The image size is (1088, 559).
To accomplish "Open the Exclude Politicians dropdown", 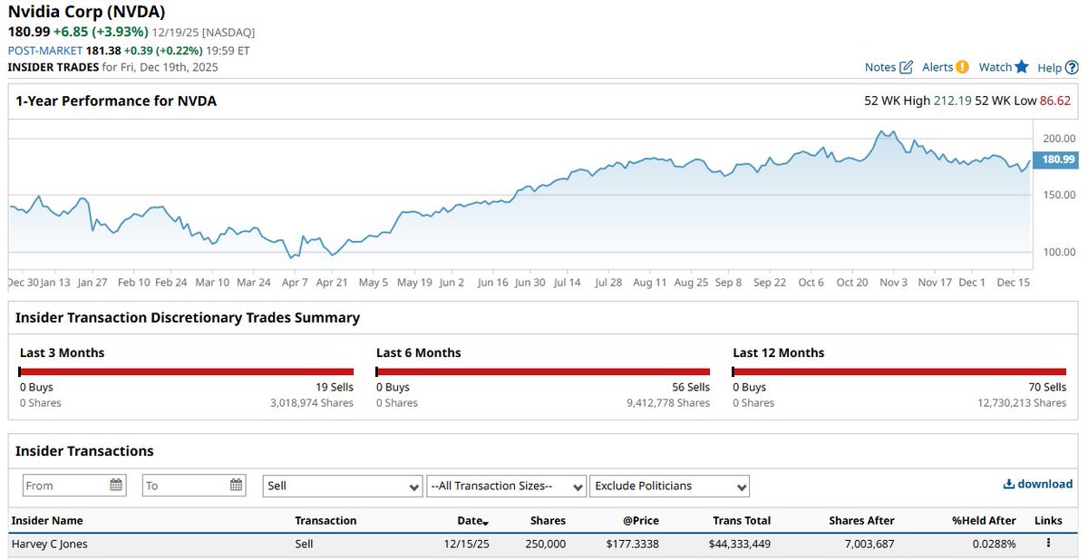I will 669,486.
